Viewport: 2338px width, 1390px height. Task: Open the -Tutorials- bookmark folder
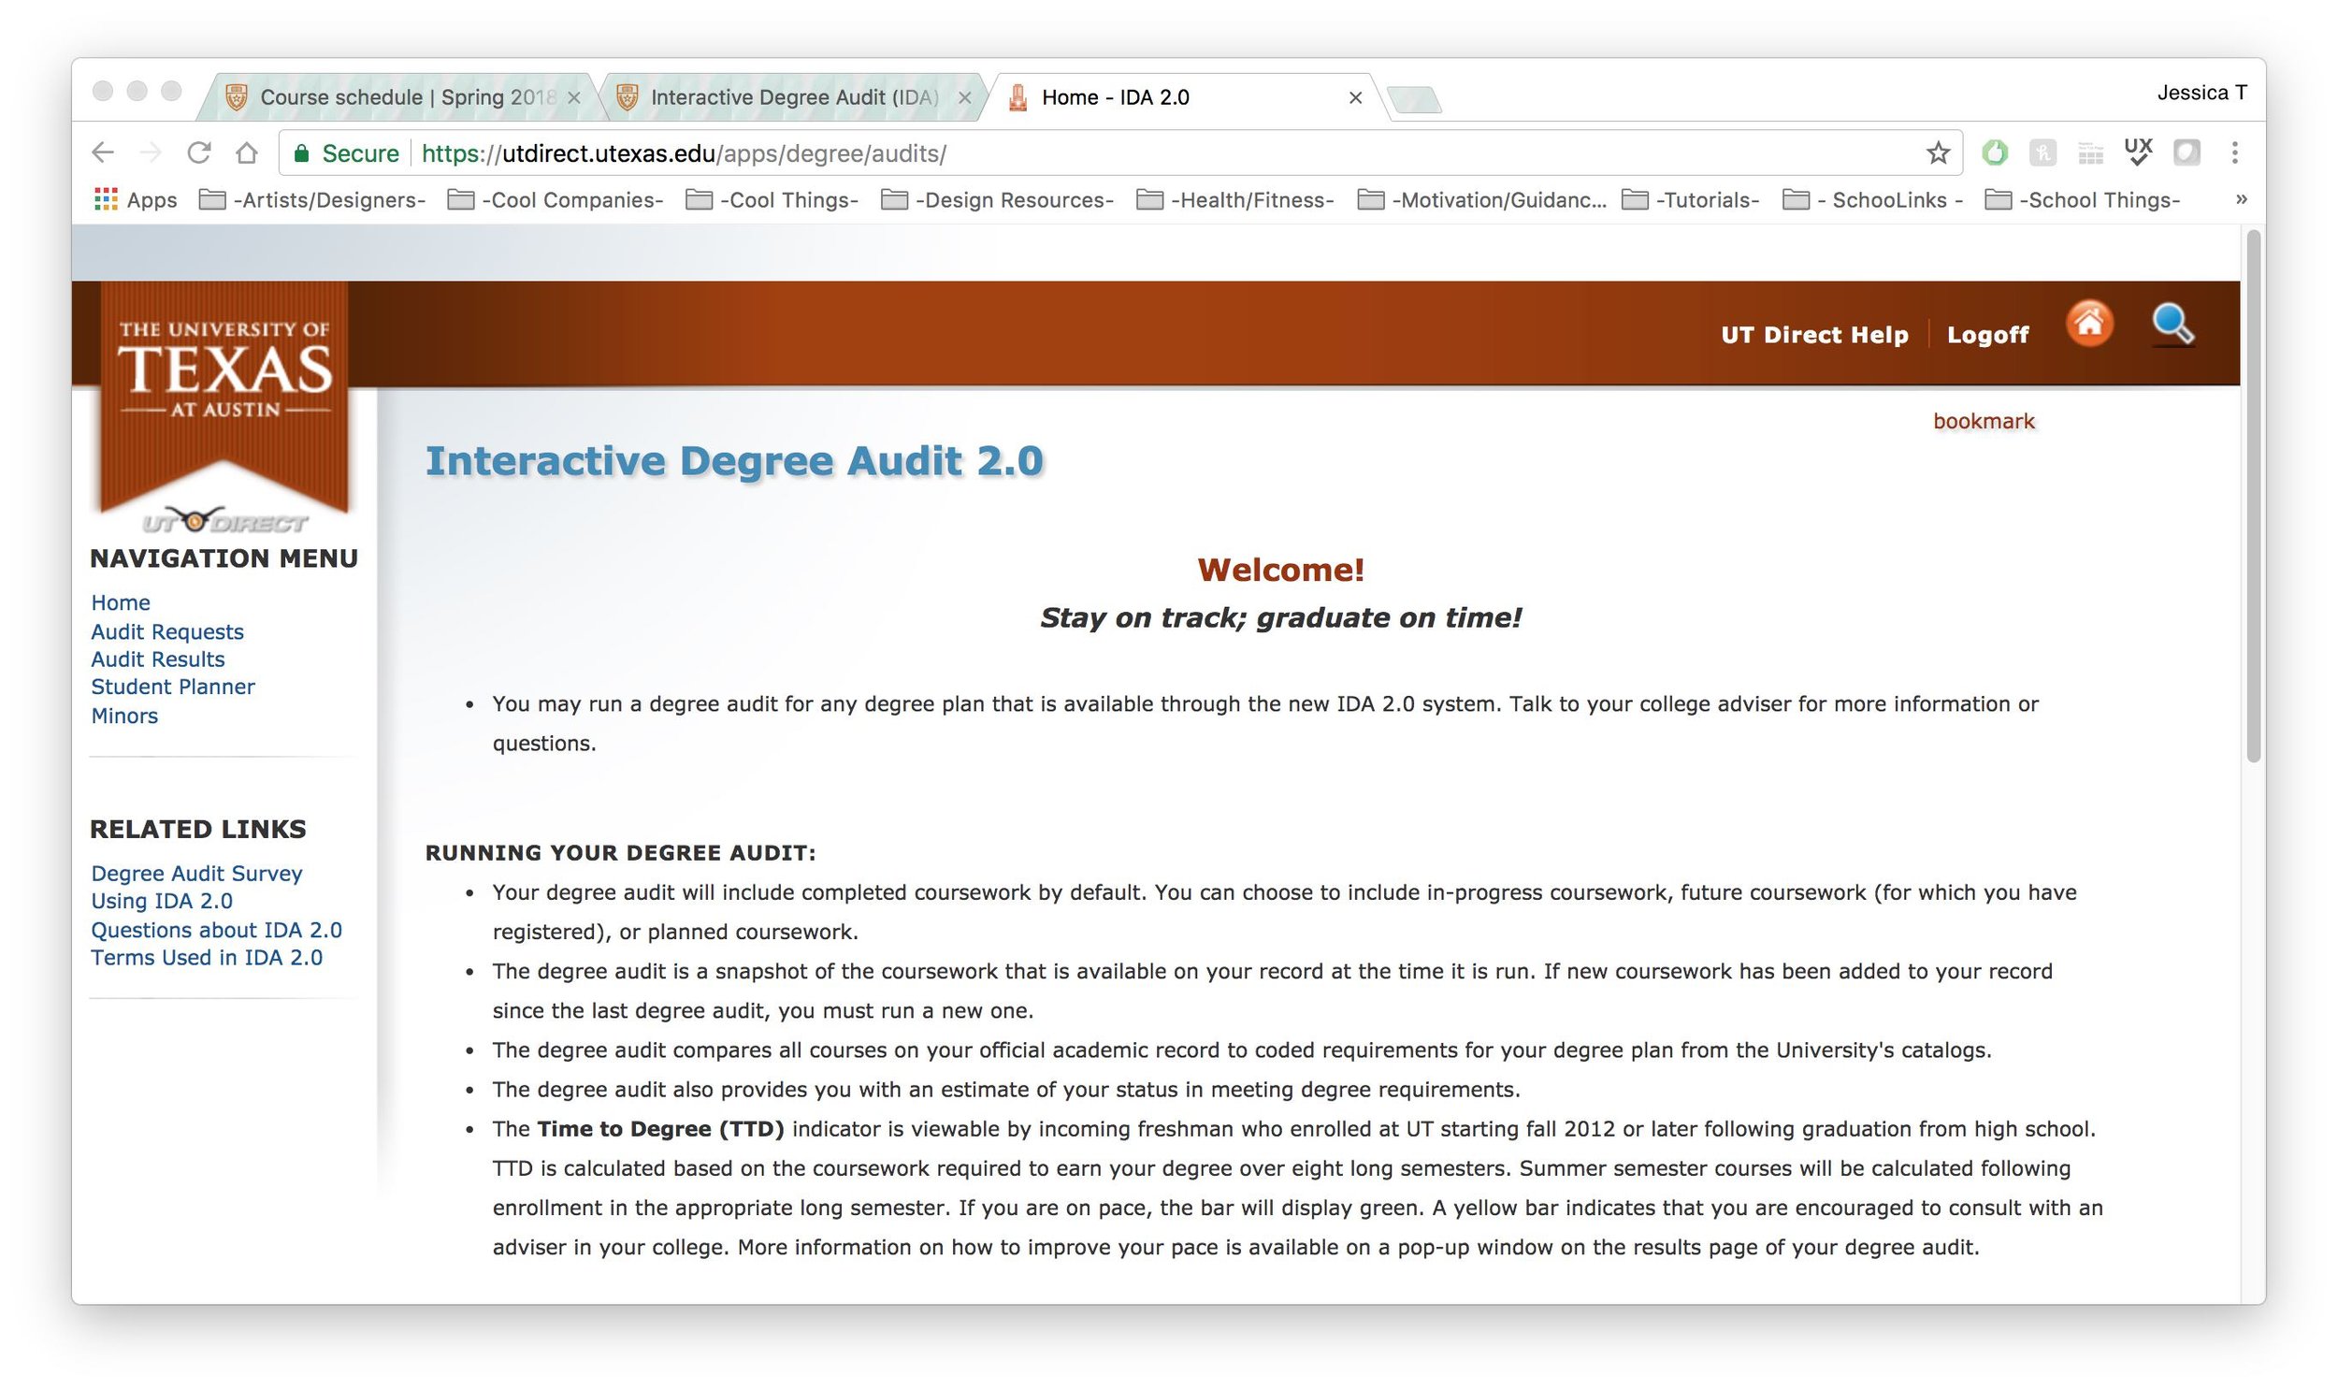pyautogui.click(x=1691, y=199)
